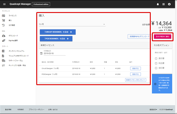Image resolution: width=177 pixels, height=114 pixels.
Task: Click plus icon on CIRCUIT DESIGNER button
Action: click(71, 32)
